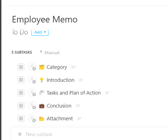Viewport: 168px width, 140px height.
Task: Assign a user to Introduction subtask
Action: coord(32,80)
